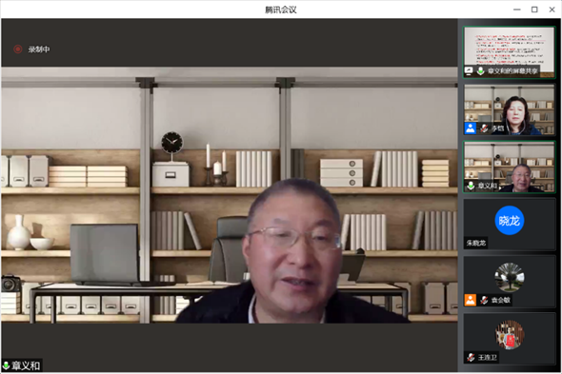Click the muted mic icon on 王连卫's tile

(471, 357)
